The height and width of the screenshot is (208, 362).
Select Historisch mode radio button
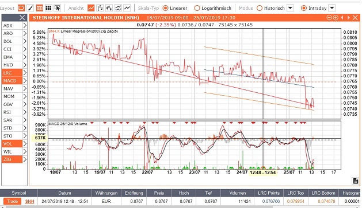[x=260, y=8]
